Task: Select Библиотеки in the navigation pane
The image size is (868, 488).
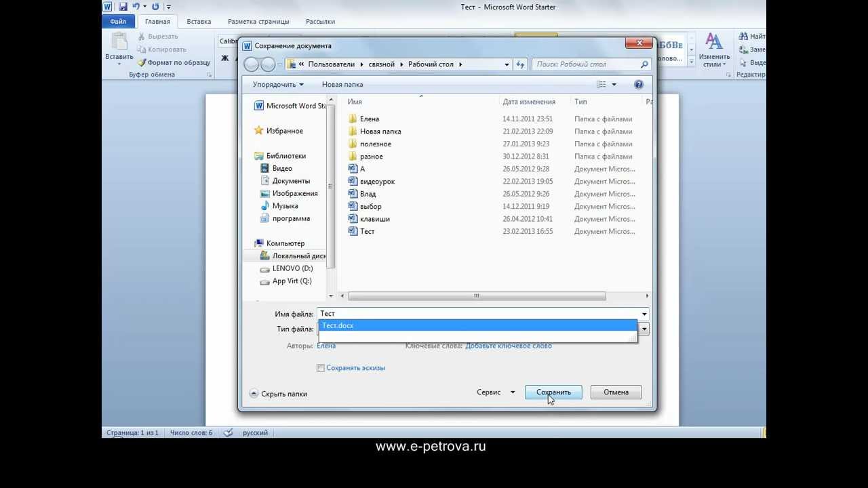Action: [280, 156]
